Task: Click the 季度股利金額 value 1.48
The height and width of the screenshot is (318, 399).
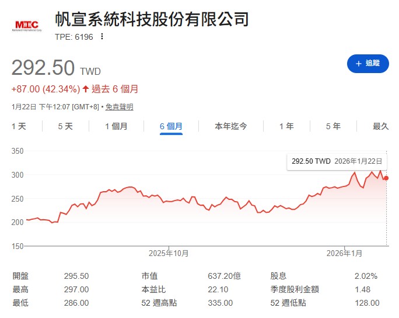Action: (x=363, y=289)
